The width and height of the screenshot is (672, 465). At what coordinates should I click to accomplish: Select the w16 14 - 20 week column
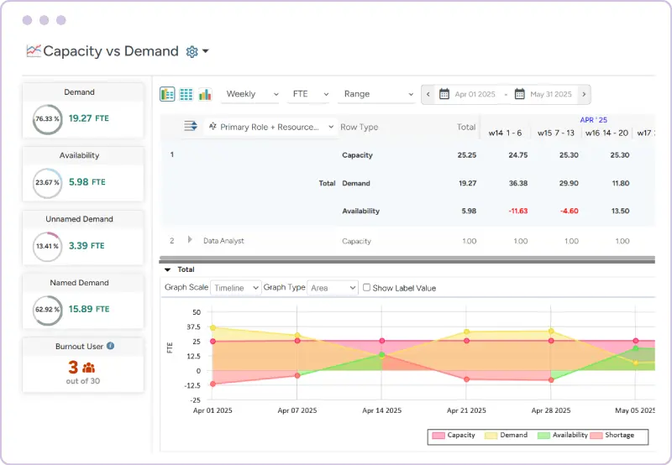point(606,133)
